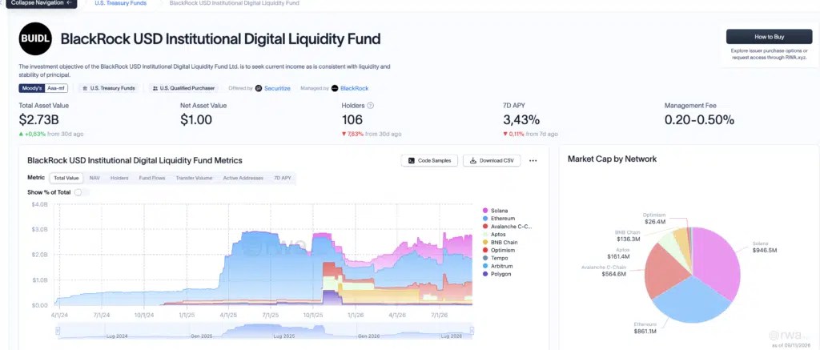Click the Aptos $161.4M pie label

[x=617, y=253]
